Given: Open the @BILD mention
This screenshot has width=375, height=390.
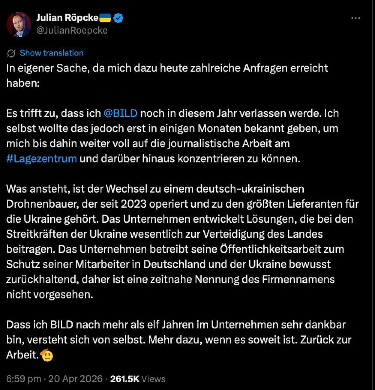Looking at the screenshot, I should pos(121,114).
